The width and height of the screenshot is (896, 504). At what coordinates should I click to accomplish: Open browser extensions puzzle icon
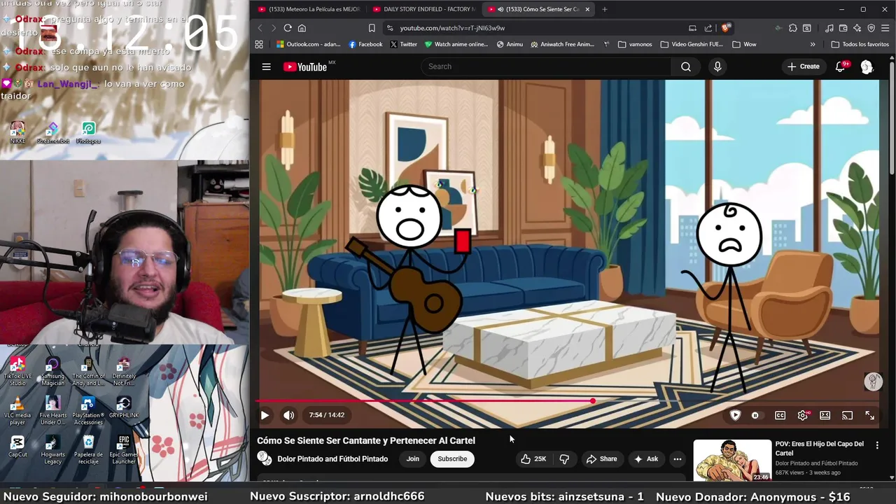pyautogui.click(x=792, y=28)
